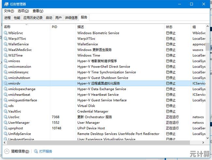Click the gear icon next to W32Time
The height and width of the screenshot is (160, 212).
pos(5,56)
